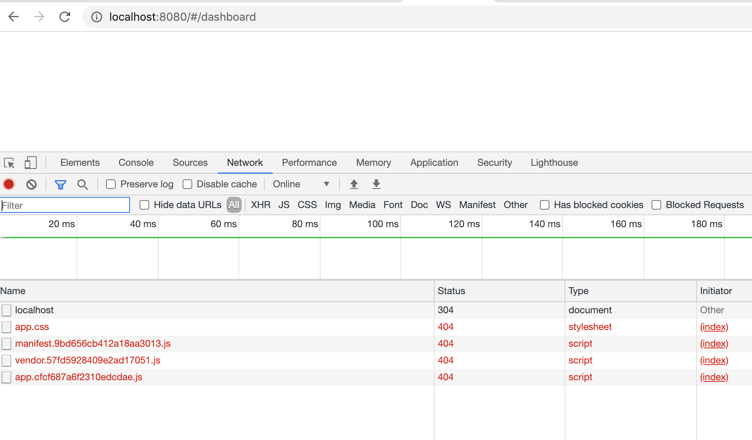Switch to the Console tab

coord(136,163)
